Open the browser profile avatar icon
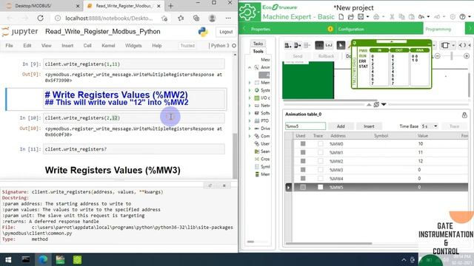Viewport: 474px width, 266px height. pyautogui.click(x=213, y=18)
